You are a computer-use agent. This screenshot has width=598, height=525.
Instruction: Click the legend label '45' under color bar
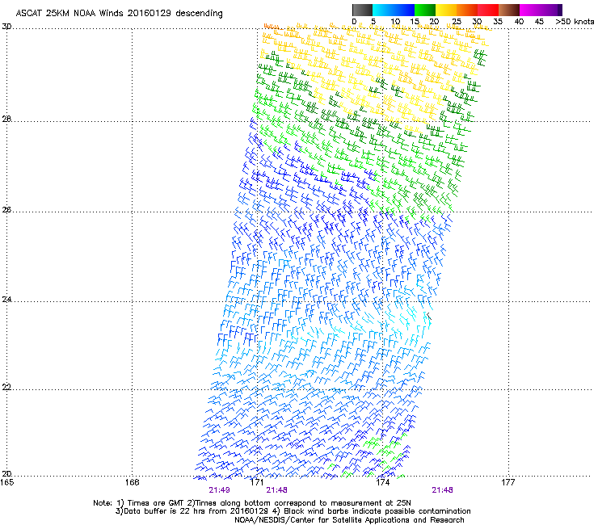[x=539, y=22]
